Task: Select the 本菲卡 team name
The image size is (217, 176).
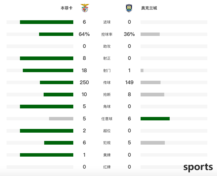Action: (66, 8)
